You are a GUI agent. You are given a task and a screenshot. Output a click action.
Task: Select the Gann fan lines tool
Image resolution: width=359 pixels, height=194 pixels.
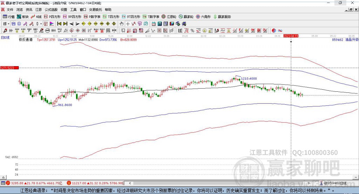[129, 31]
